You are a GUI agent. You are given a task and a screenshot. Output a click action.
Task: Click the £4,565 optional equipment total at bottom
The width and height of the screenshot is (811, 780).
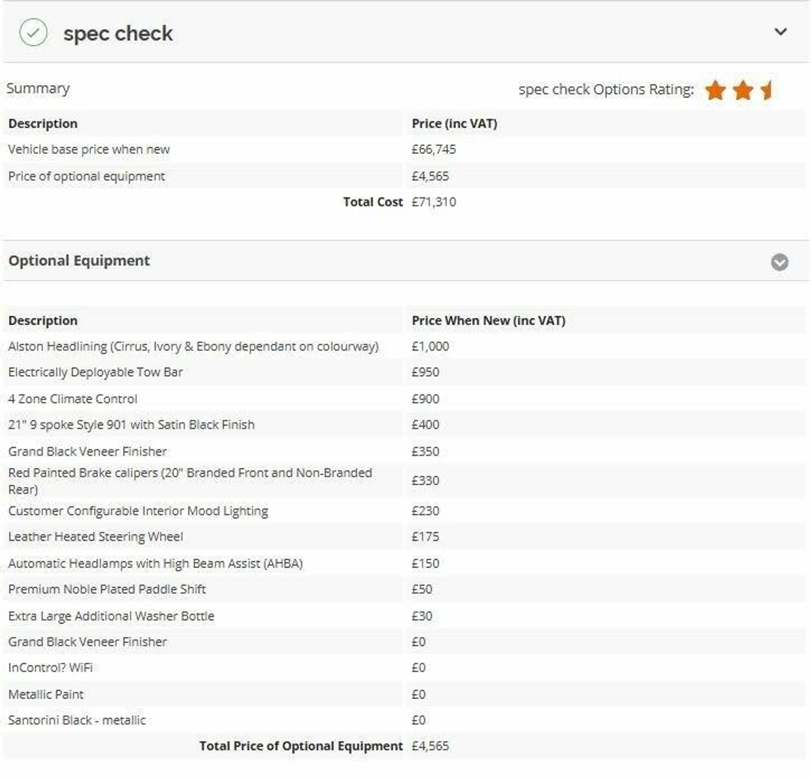[430, 746]
